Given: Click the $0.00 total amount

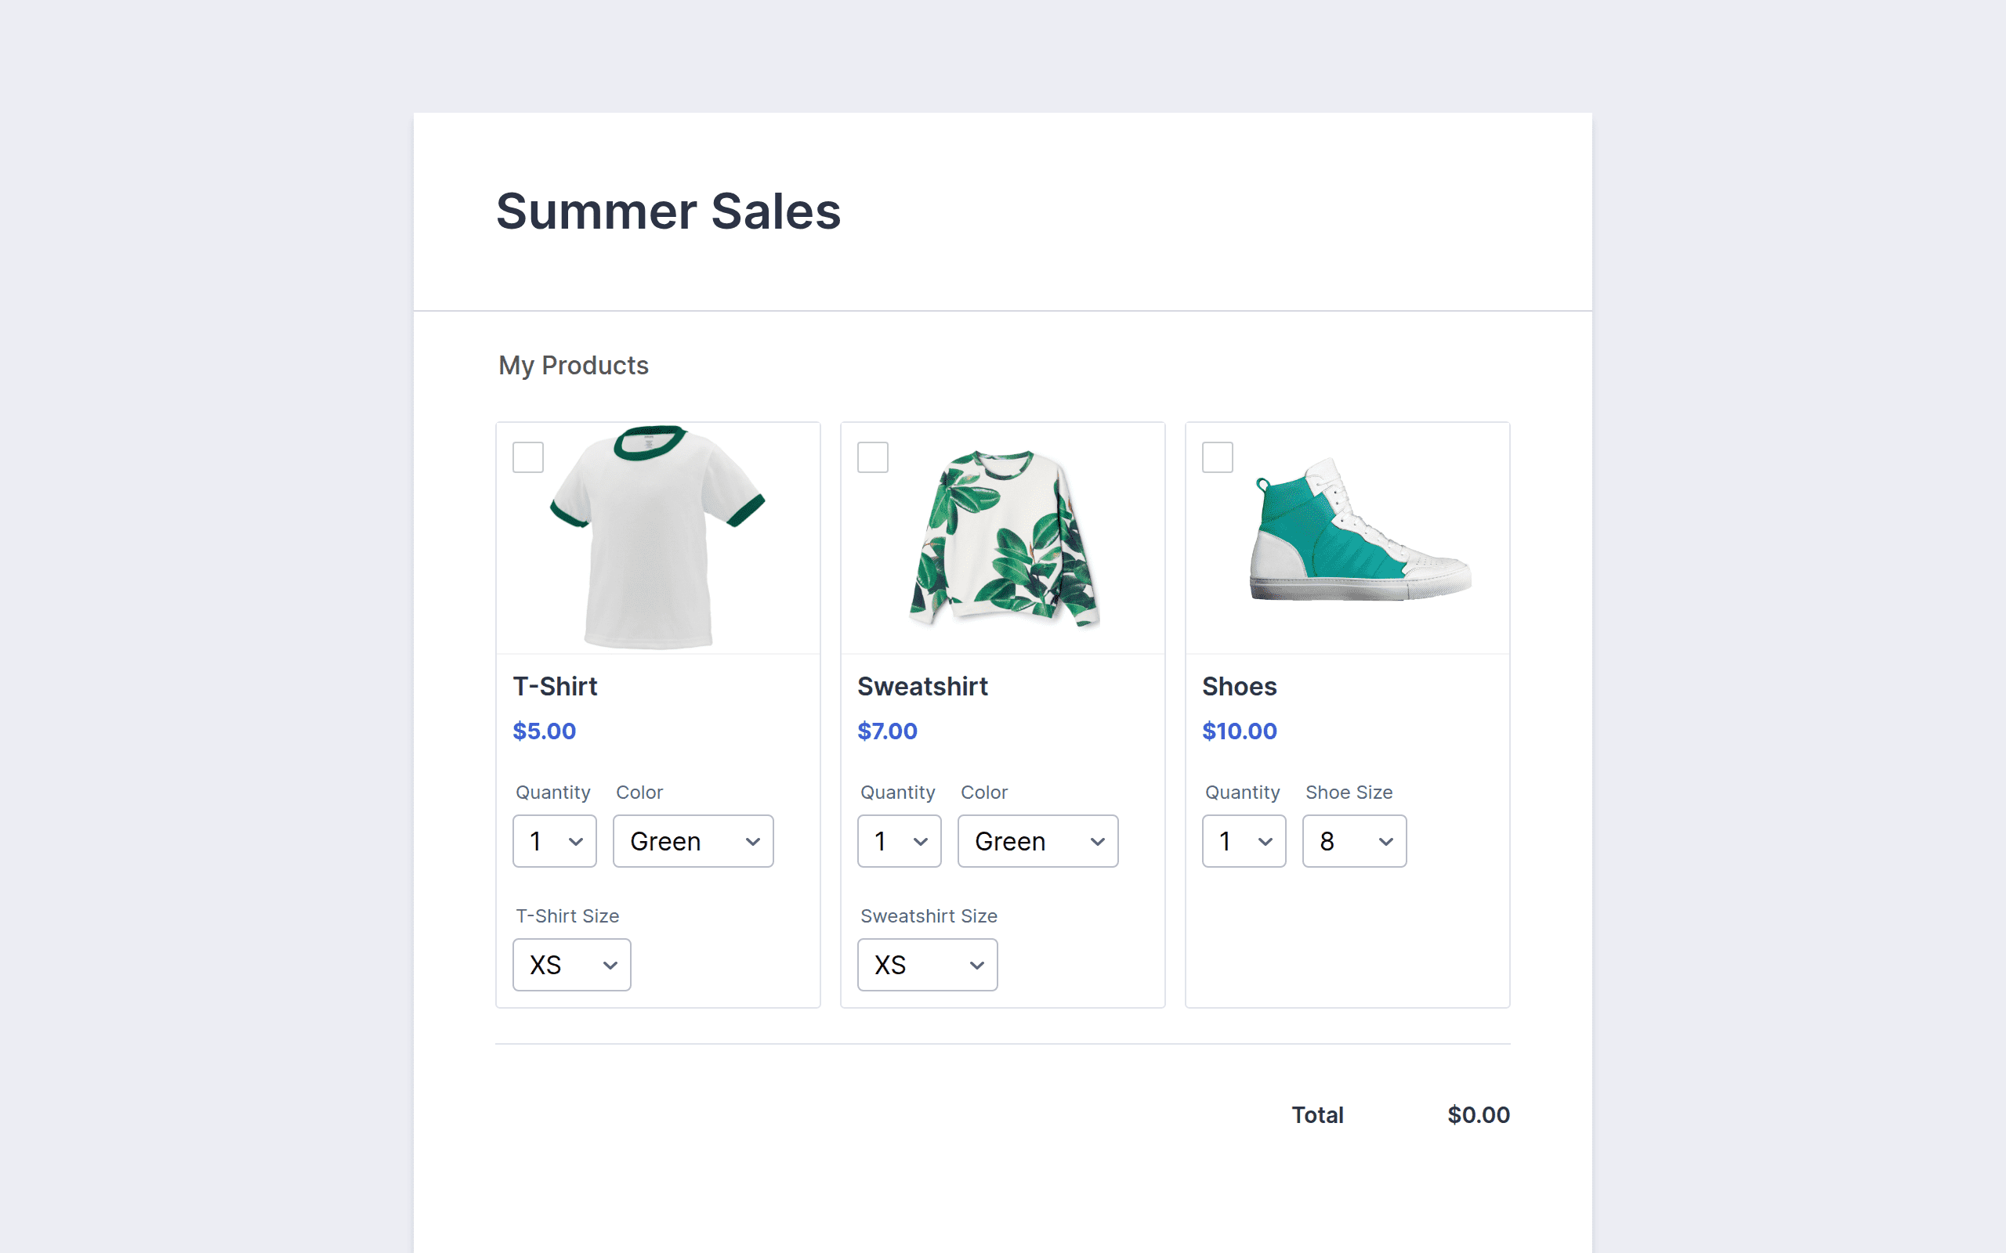Looking at the screenshot, I should [1479, 1114].
